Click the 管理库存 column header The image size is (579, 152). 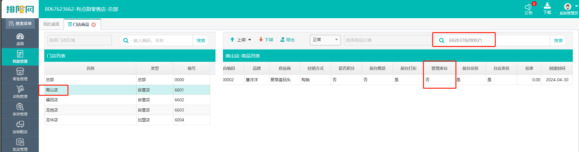coord(439,68)
